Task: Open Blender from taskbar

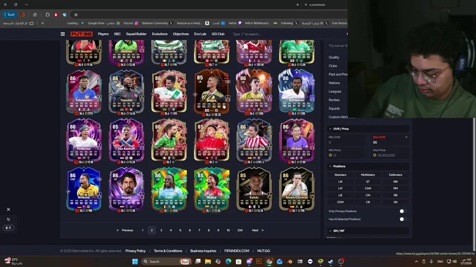Action: 290,261
